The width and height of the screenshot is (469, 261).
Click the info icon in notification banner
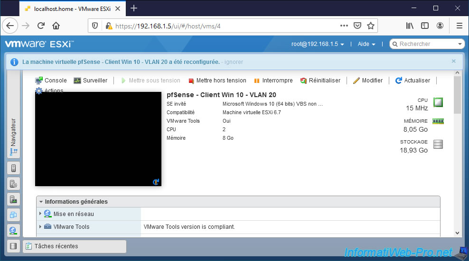(14, 62)
